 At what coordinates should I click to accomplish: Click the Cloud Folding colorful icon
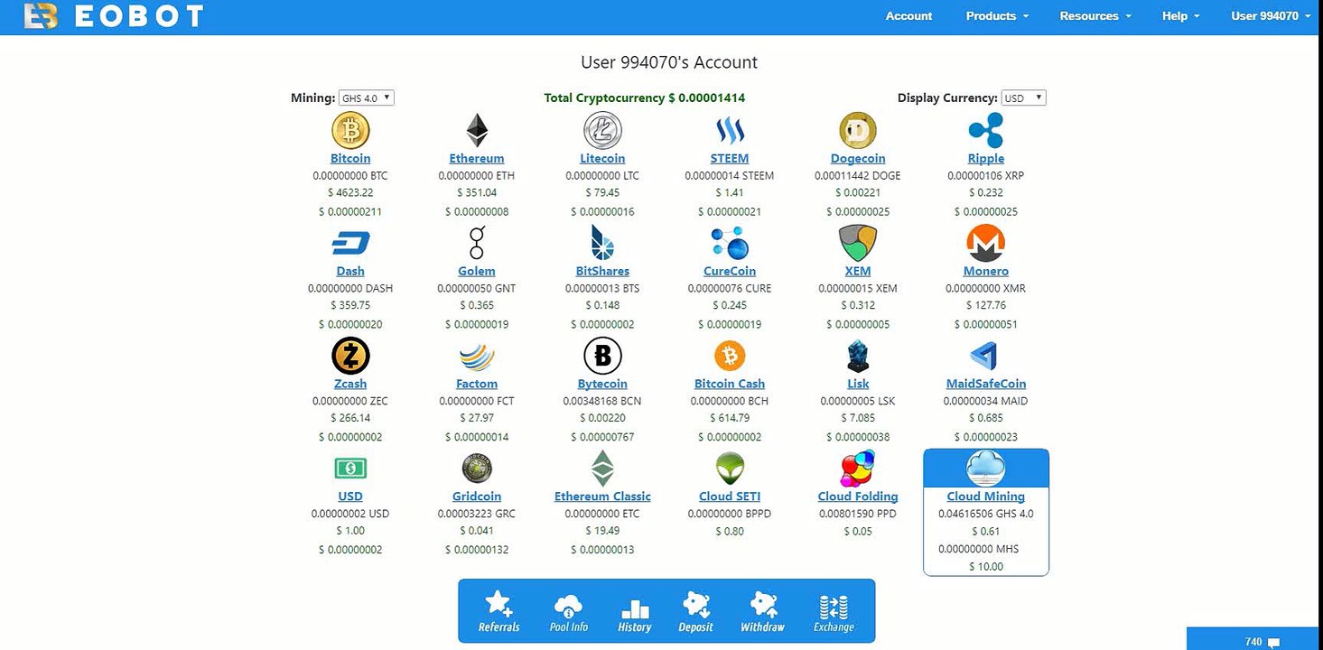(858, 469)
